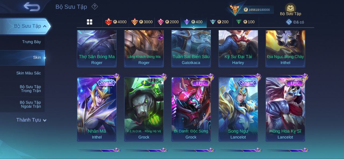Open the Song Ngư Lancelot skin card
This screenshot has height=159, width=344.
pyautogui.click(x=238, y=109)
